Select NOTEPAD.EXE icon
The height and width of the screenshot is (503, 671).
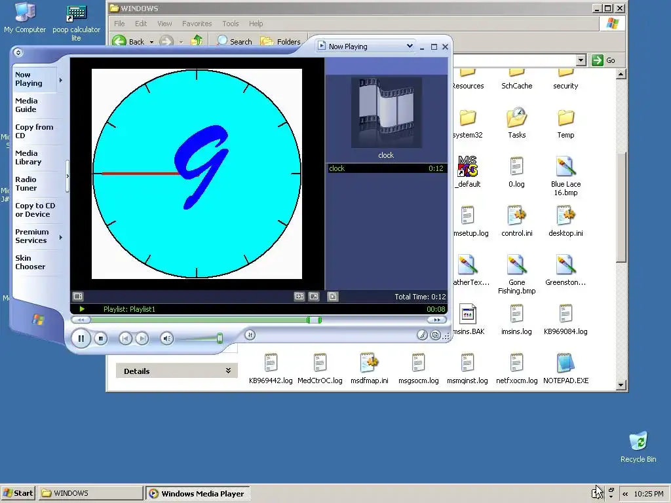[566, 363]
